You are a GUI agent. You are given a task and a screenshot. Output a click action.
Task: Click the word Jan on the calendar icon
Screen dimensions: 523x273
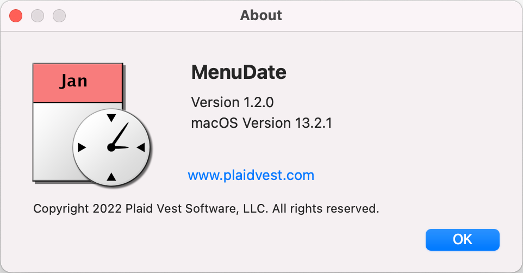pos(73,81)
